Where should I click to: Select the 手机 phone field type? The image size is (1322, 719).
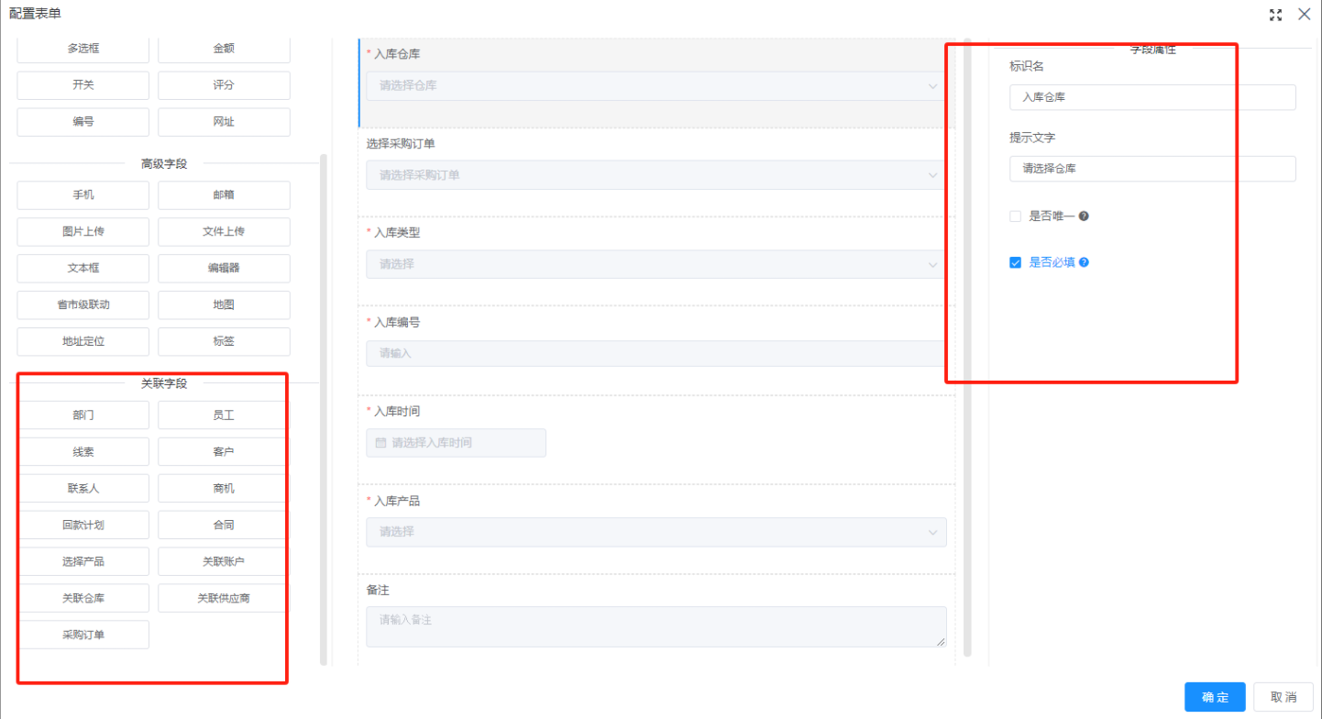83,194
